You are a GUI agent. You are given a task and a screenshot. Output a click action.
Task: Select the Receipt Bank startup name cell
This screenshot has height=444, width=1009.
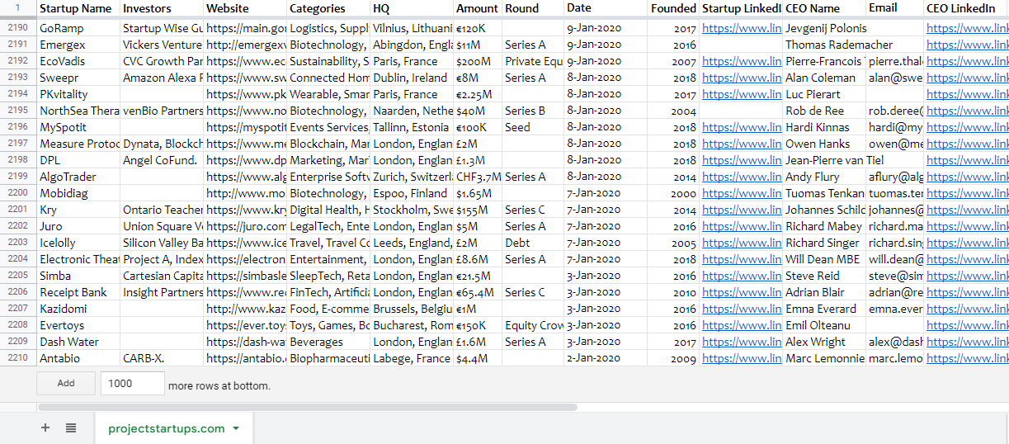point(78,292)
